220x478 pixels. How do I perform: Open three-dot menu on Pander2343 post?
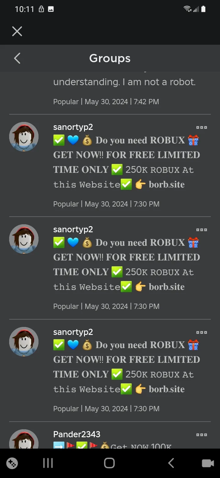[202, 434]
